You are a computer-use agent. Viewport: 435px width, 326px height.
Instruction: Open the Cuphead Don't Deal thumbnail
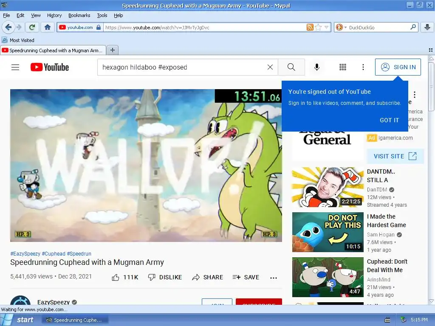328,277
